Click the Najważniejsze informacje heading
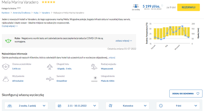204x111 pixels. click(x=14, y=54)
